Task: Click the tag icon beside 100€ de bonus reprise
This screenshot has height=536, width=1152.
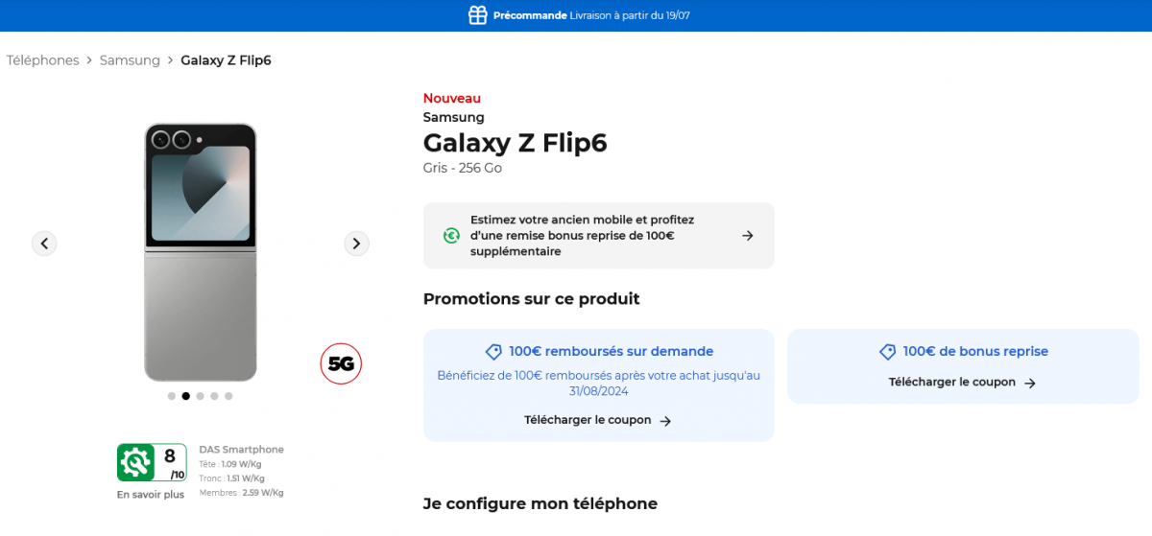Action: tap(888, 352)
